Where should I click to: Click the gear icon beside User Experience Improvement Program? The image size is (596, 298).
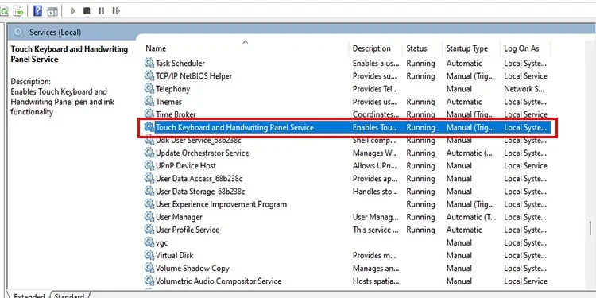(x=149, y=204)
